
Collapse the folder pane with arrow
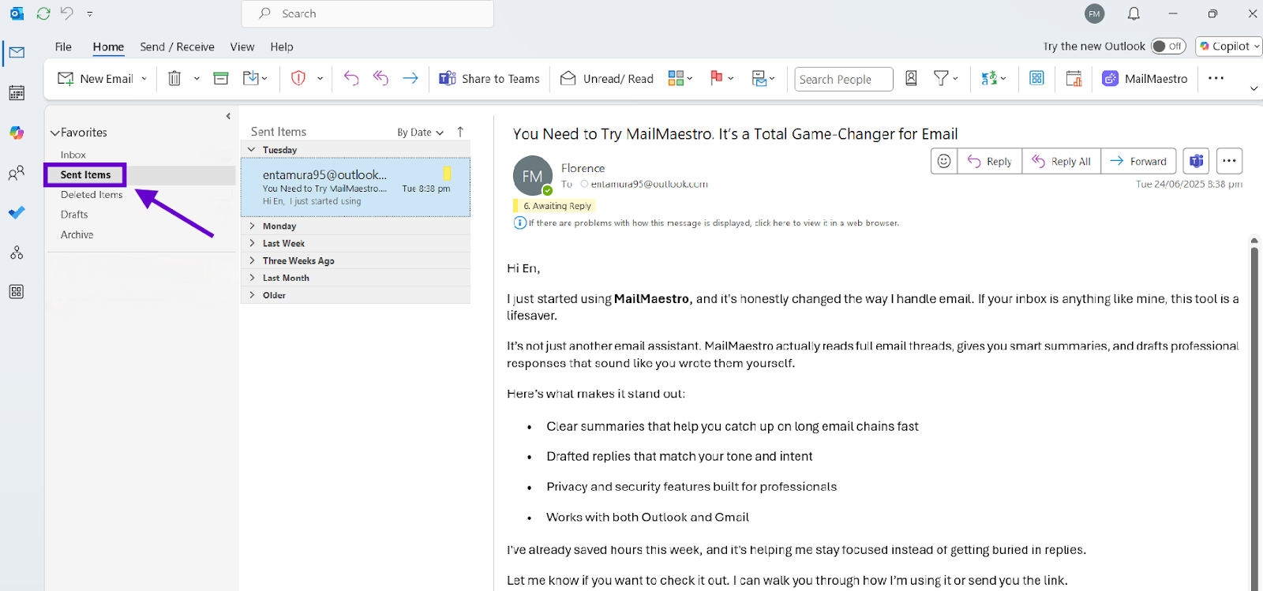tap(228, 116)
